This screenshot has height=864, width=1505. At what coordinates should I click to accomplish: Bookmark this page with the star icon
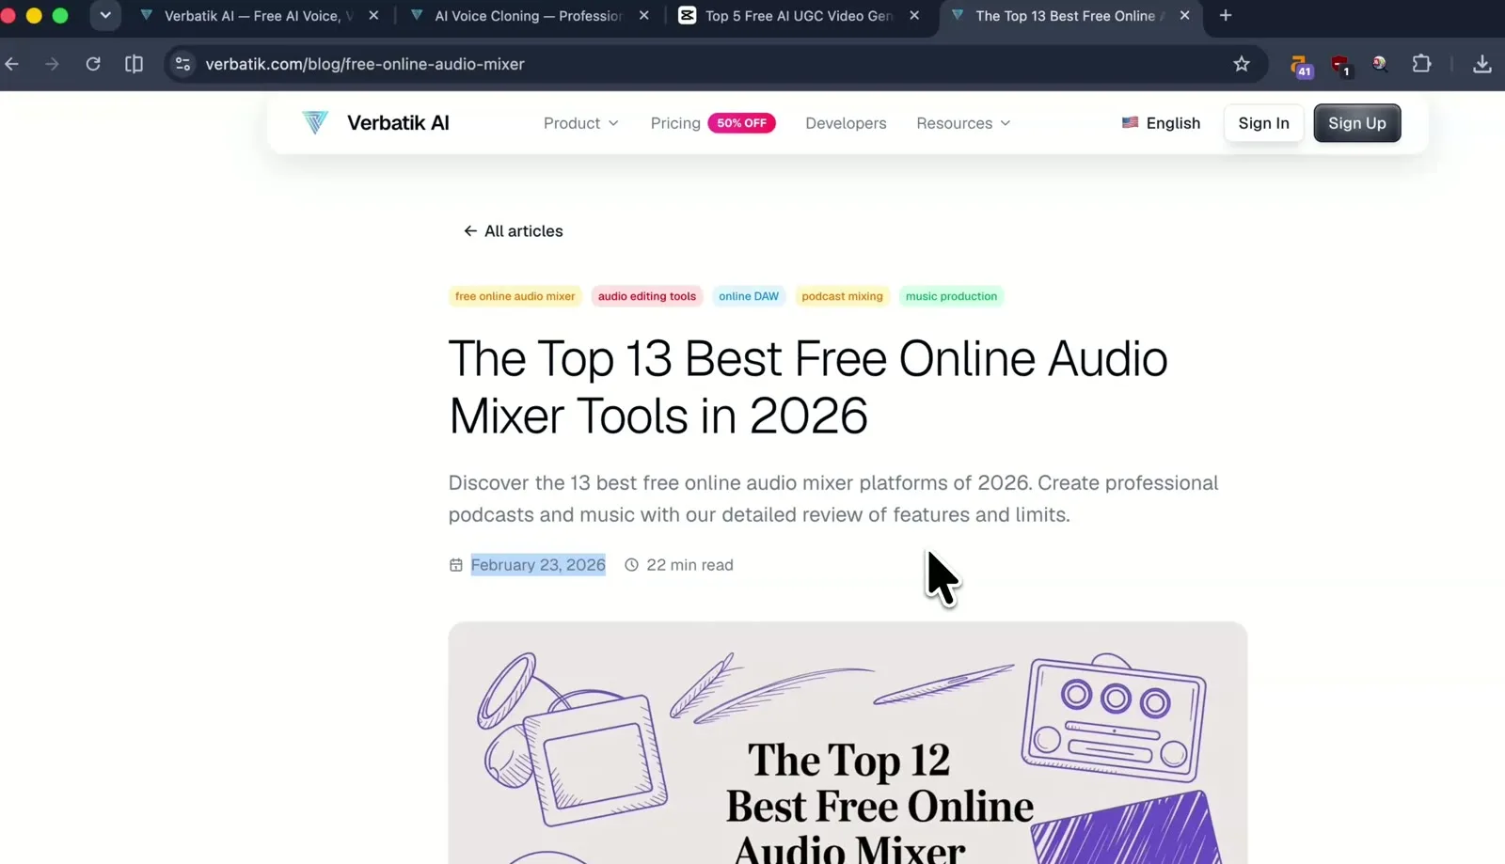coord(1242,64)
